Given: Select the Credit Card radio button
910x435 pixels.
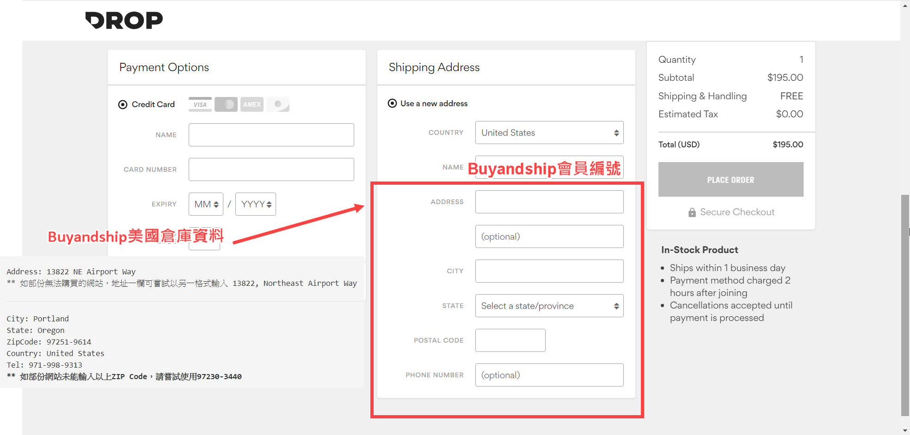Looking at the screenshot, I should pyautogui.click(x=123, y=105).
